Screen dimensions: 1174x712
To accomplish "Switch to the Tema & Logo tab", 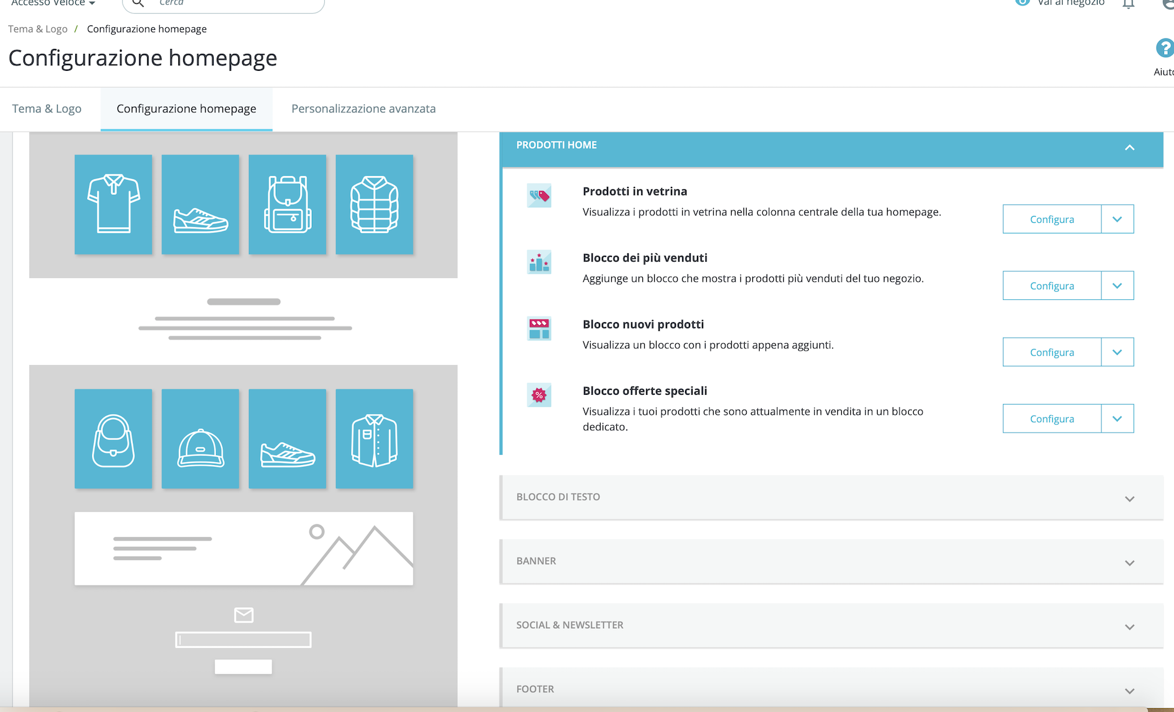I will point(47,109).
